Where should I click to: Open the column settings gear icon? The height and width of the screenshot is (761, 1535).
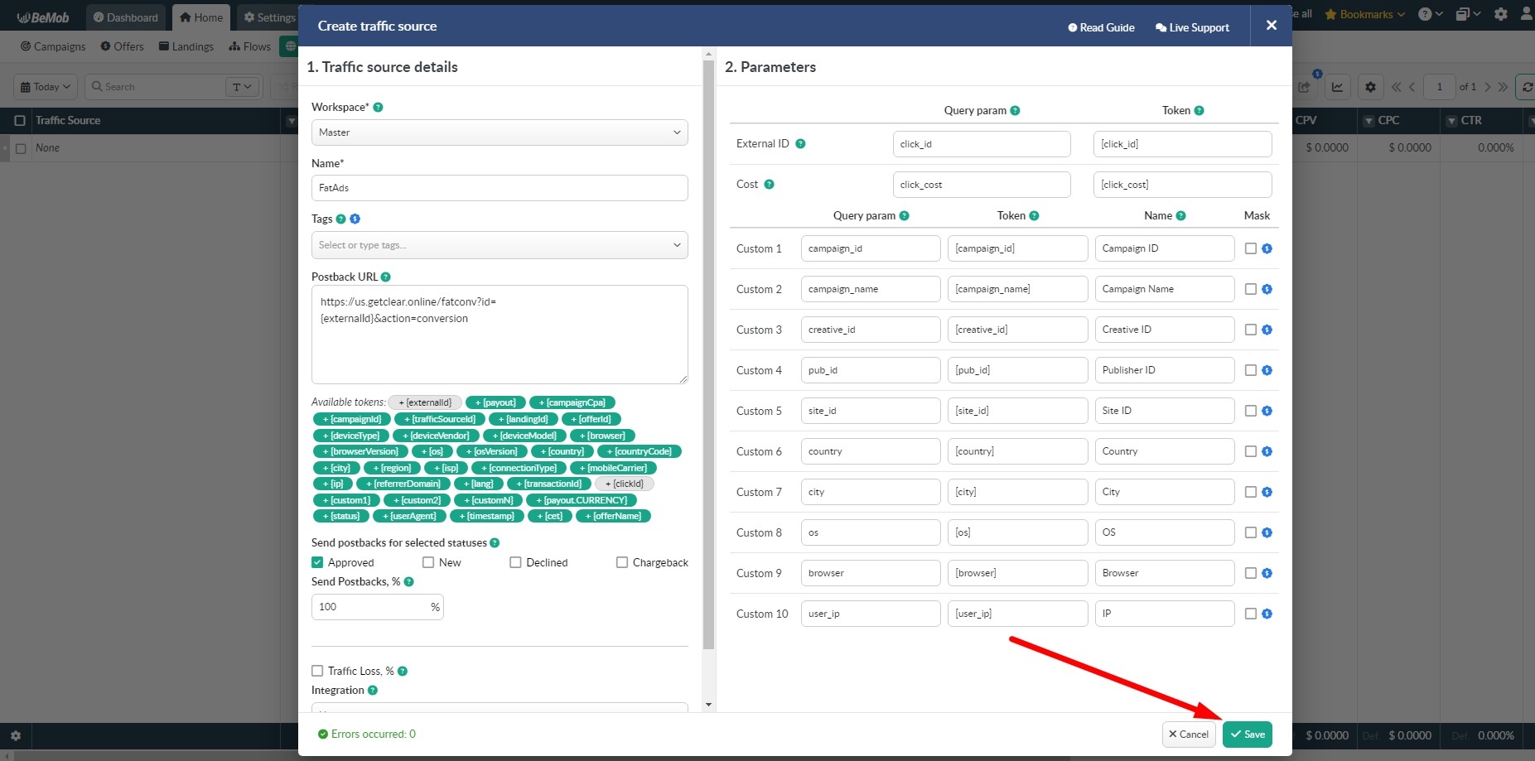tap(1370, 87)
